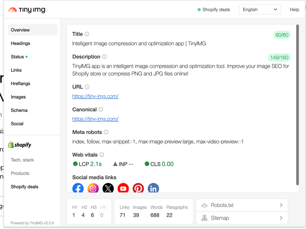Click the green LCP status dot
306x229 pixels.
pyautogui.click(x=75, y=164)
